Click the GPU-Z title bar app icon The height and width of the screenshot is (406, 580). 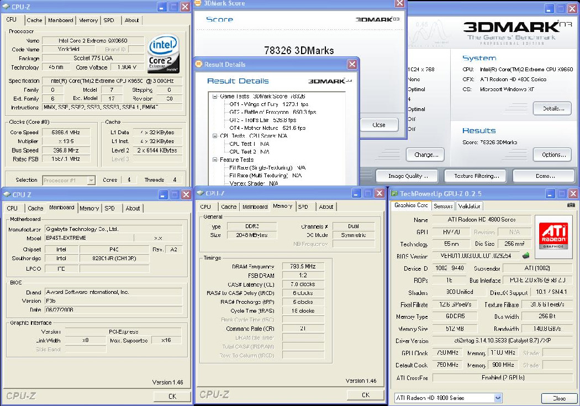pyautogui.click(x=394, y=193)
